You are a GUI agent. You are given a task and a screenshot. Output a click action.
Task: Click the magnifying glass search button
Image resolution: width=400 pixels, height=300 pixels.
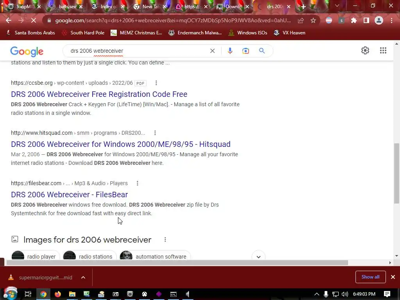[262, 51]
